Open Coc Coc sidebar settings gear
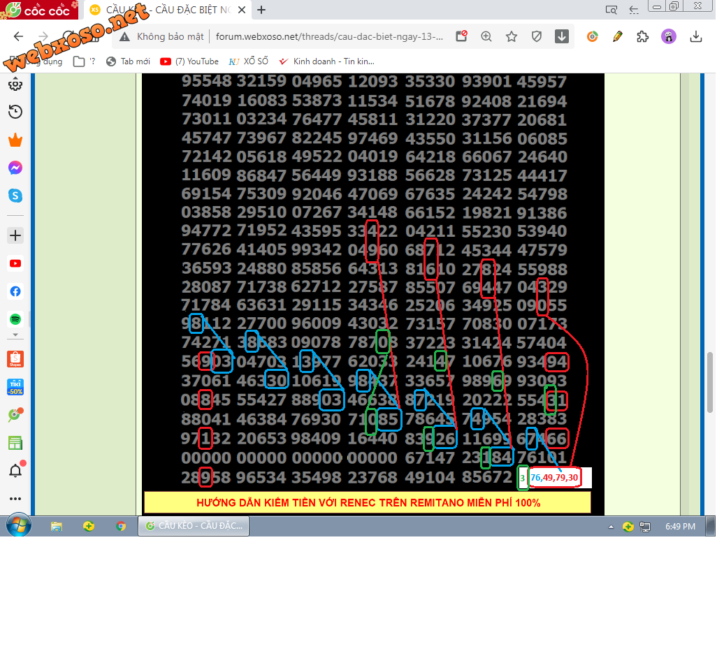The image size is (724, 665). [x=15, y=85]
